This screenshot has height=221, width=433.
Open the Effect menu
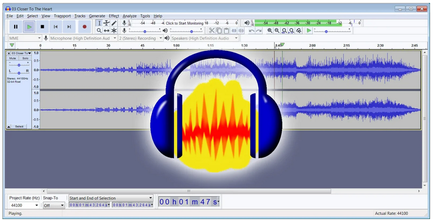pos(114,16)
